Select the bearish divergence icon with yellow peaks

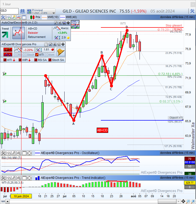[8, 50]
